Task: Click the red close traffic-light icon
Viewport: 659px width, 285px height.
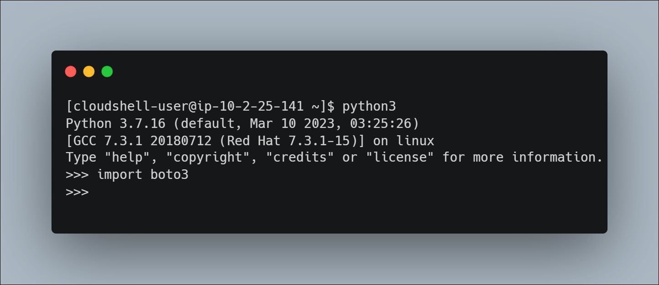Action: (71, 71)
